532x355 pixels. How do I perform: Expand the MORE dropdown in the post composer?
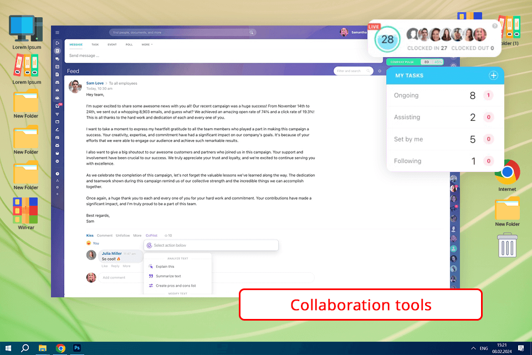click(147, 44)
